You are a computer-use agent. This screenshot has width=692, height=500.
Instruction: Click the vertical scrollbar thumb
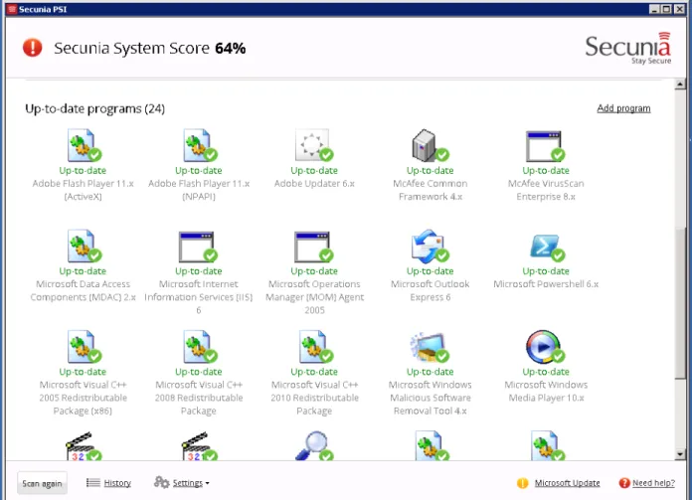pyautogui.click(x=680, y=303)
